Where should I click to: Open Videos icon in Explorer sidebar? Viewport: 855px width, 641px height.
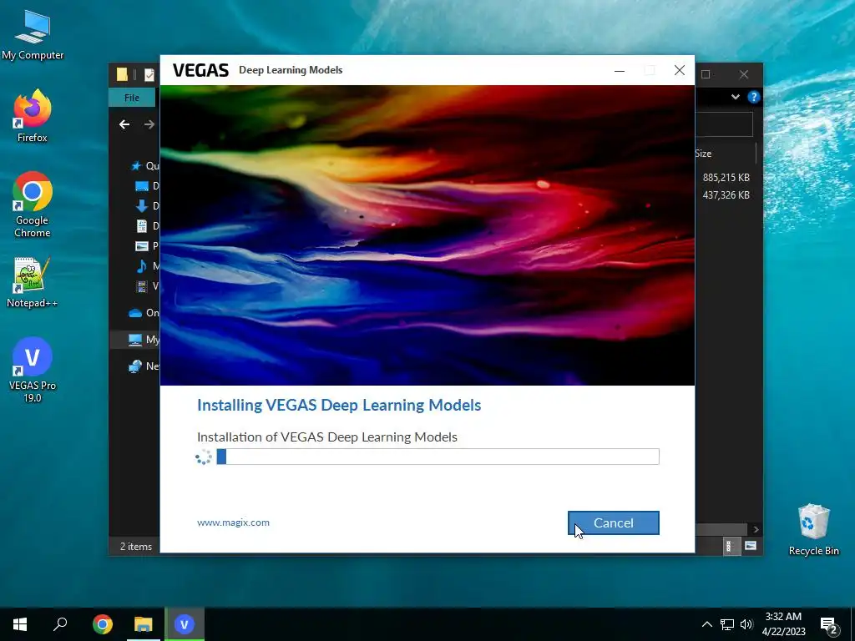pyautogui.click(x=142, y=286)
